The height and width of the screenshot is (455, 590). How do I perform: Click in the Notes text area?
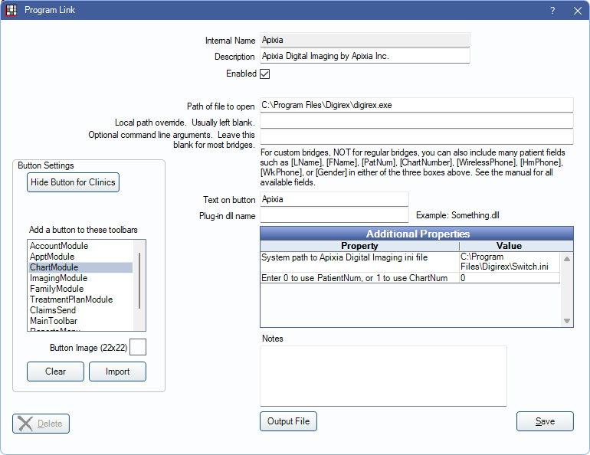[383, 375]
